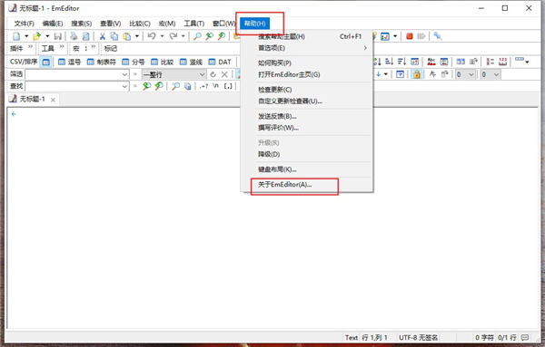Click the Paste clipboard icon
Image resolution: width=545 pixels, height=347 pixels.
pyautogui.click(x=127, y=36)
